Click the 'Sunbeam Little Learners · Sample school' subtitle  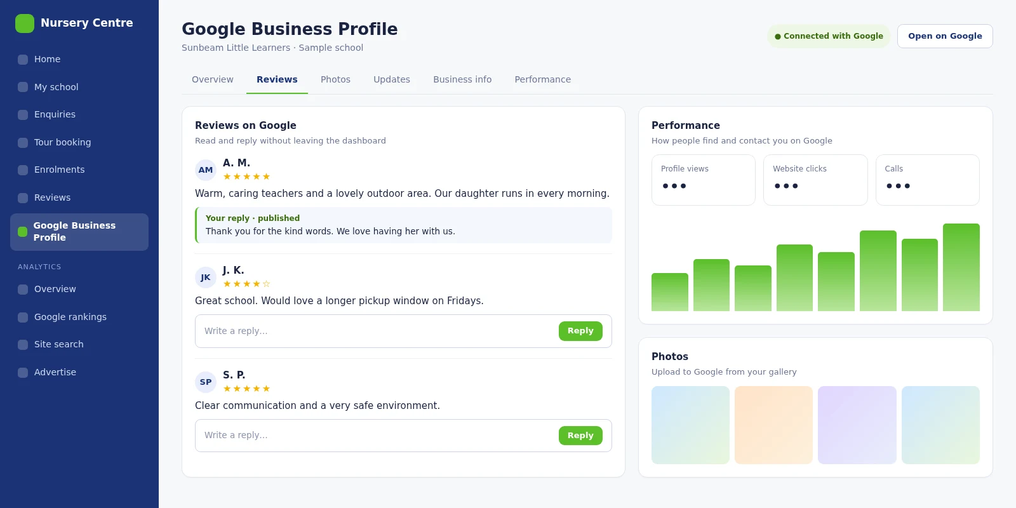click(x=272, y=48)
